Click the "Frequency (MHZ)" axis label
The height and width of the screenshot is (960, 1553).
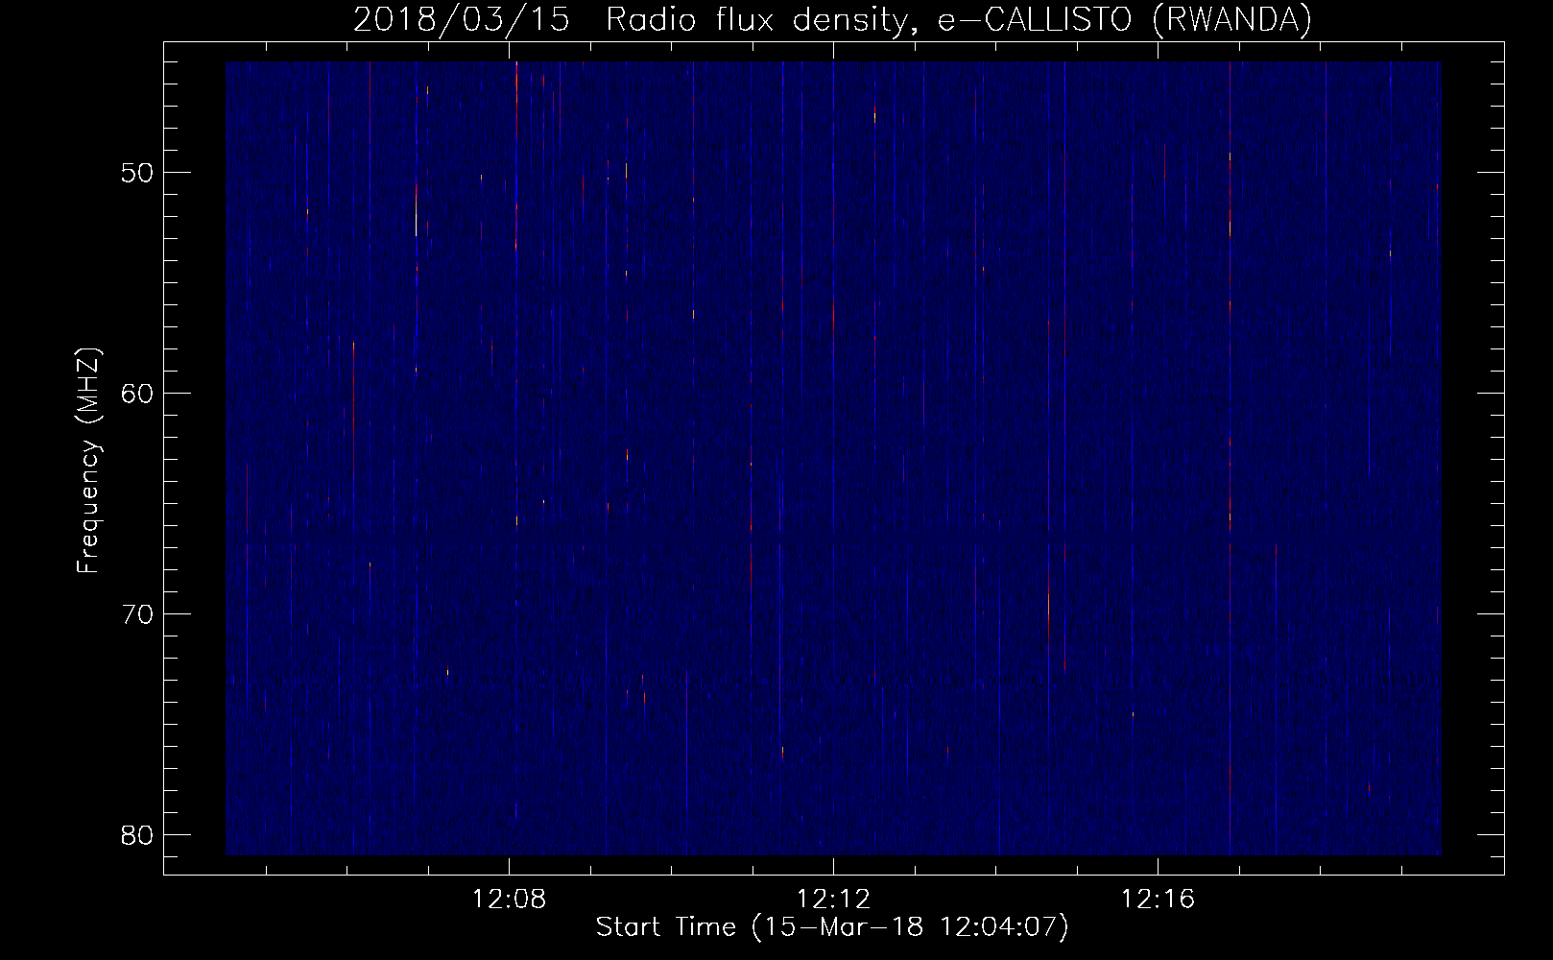(88, 461)
